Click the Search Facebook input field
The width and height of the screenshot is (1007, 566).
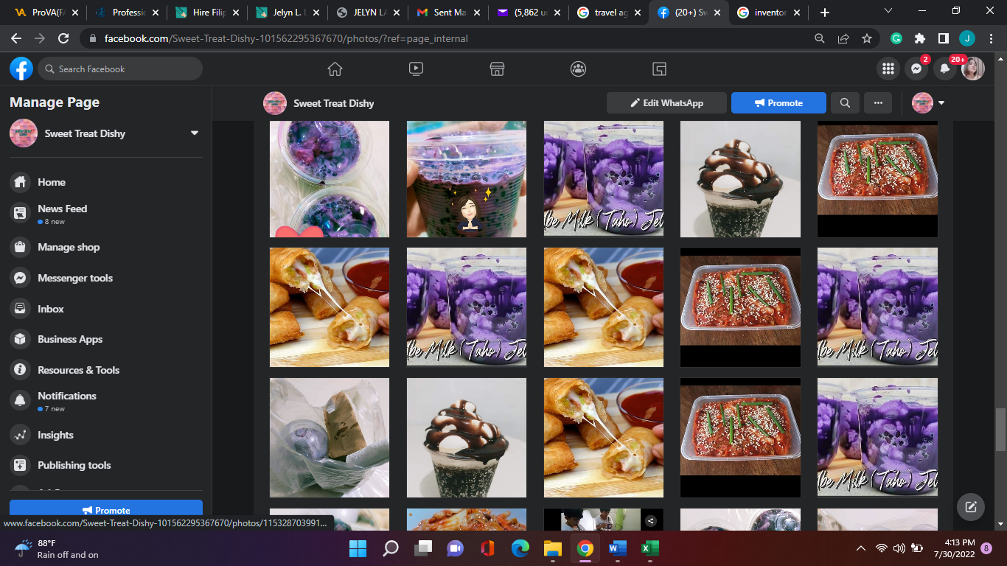click(120, 69)
